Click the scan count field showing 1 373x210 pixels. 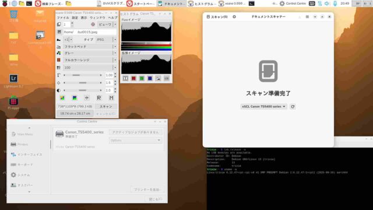(66, 24)
